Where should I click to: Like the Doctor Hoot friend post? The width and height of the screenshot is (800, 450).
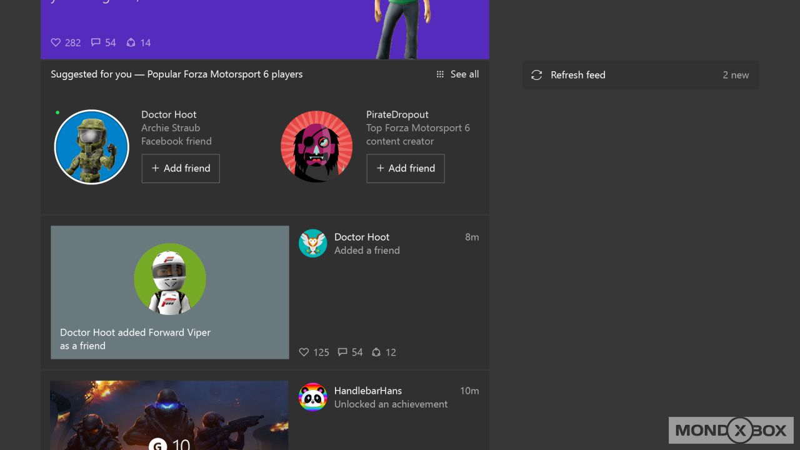coord(304,352)
